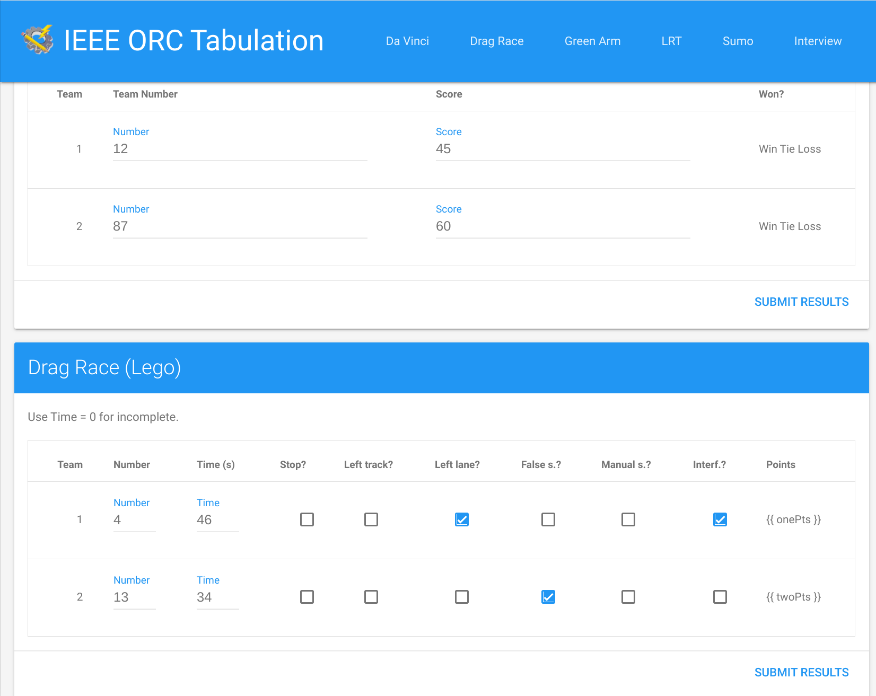
Task: Submit results for the top scoring table
Action: (x=801, y=302)
